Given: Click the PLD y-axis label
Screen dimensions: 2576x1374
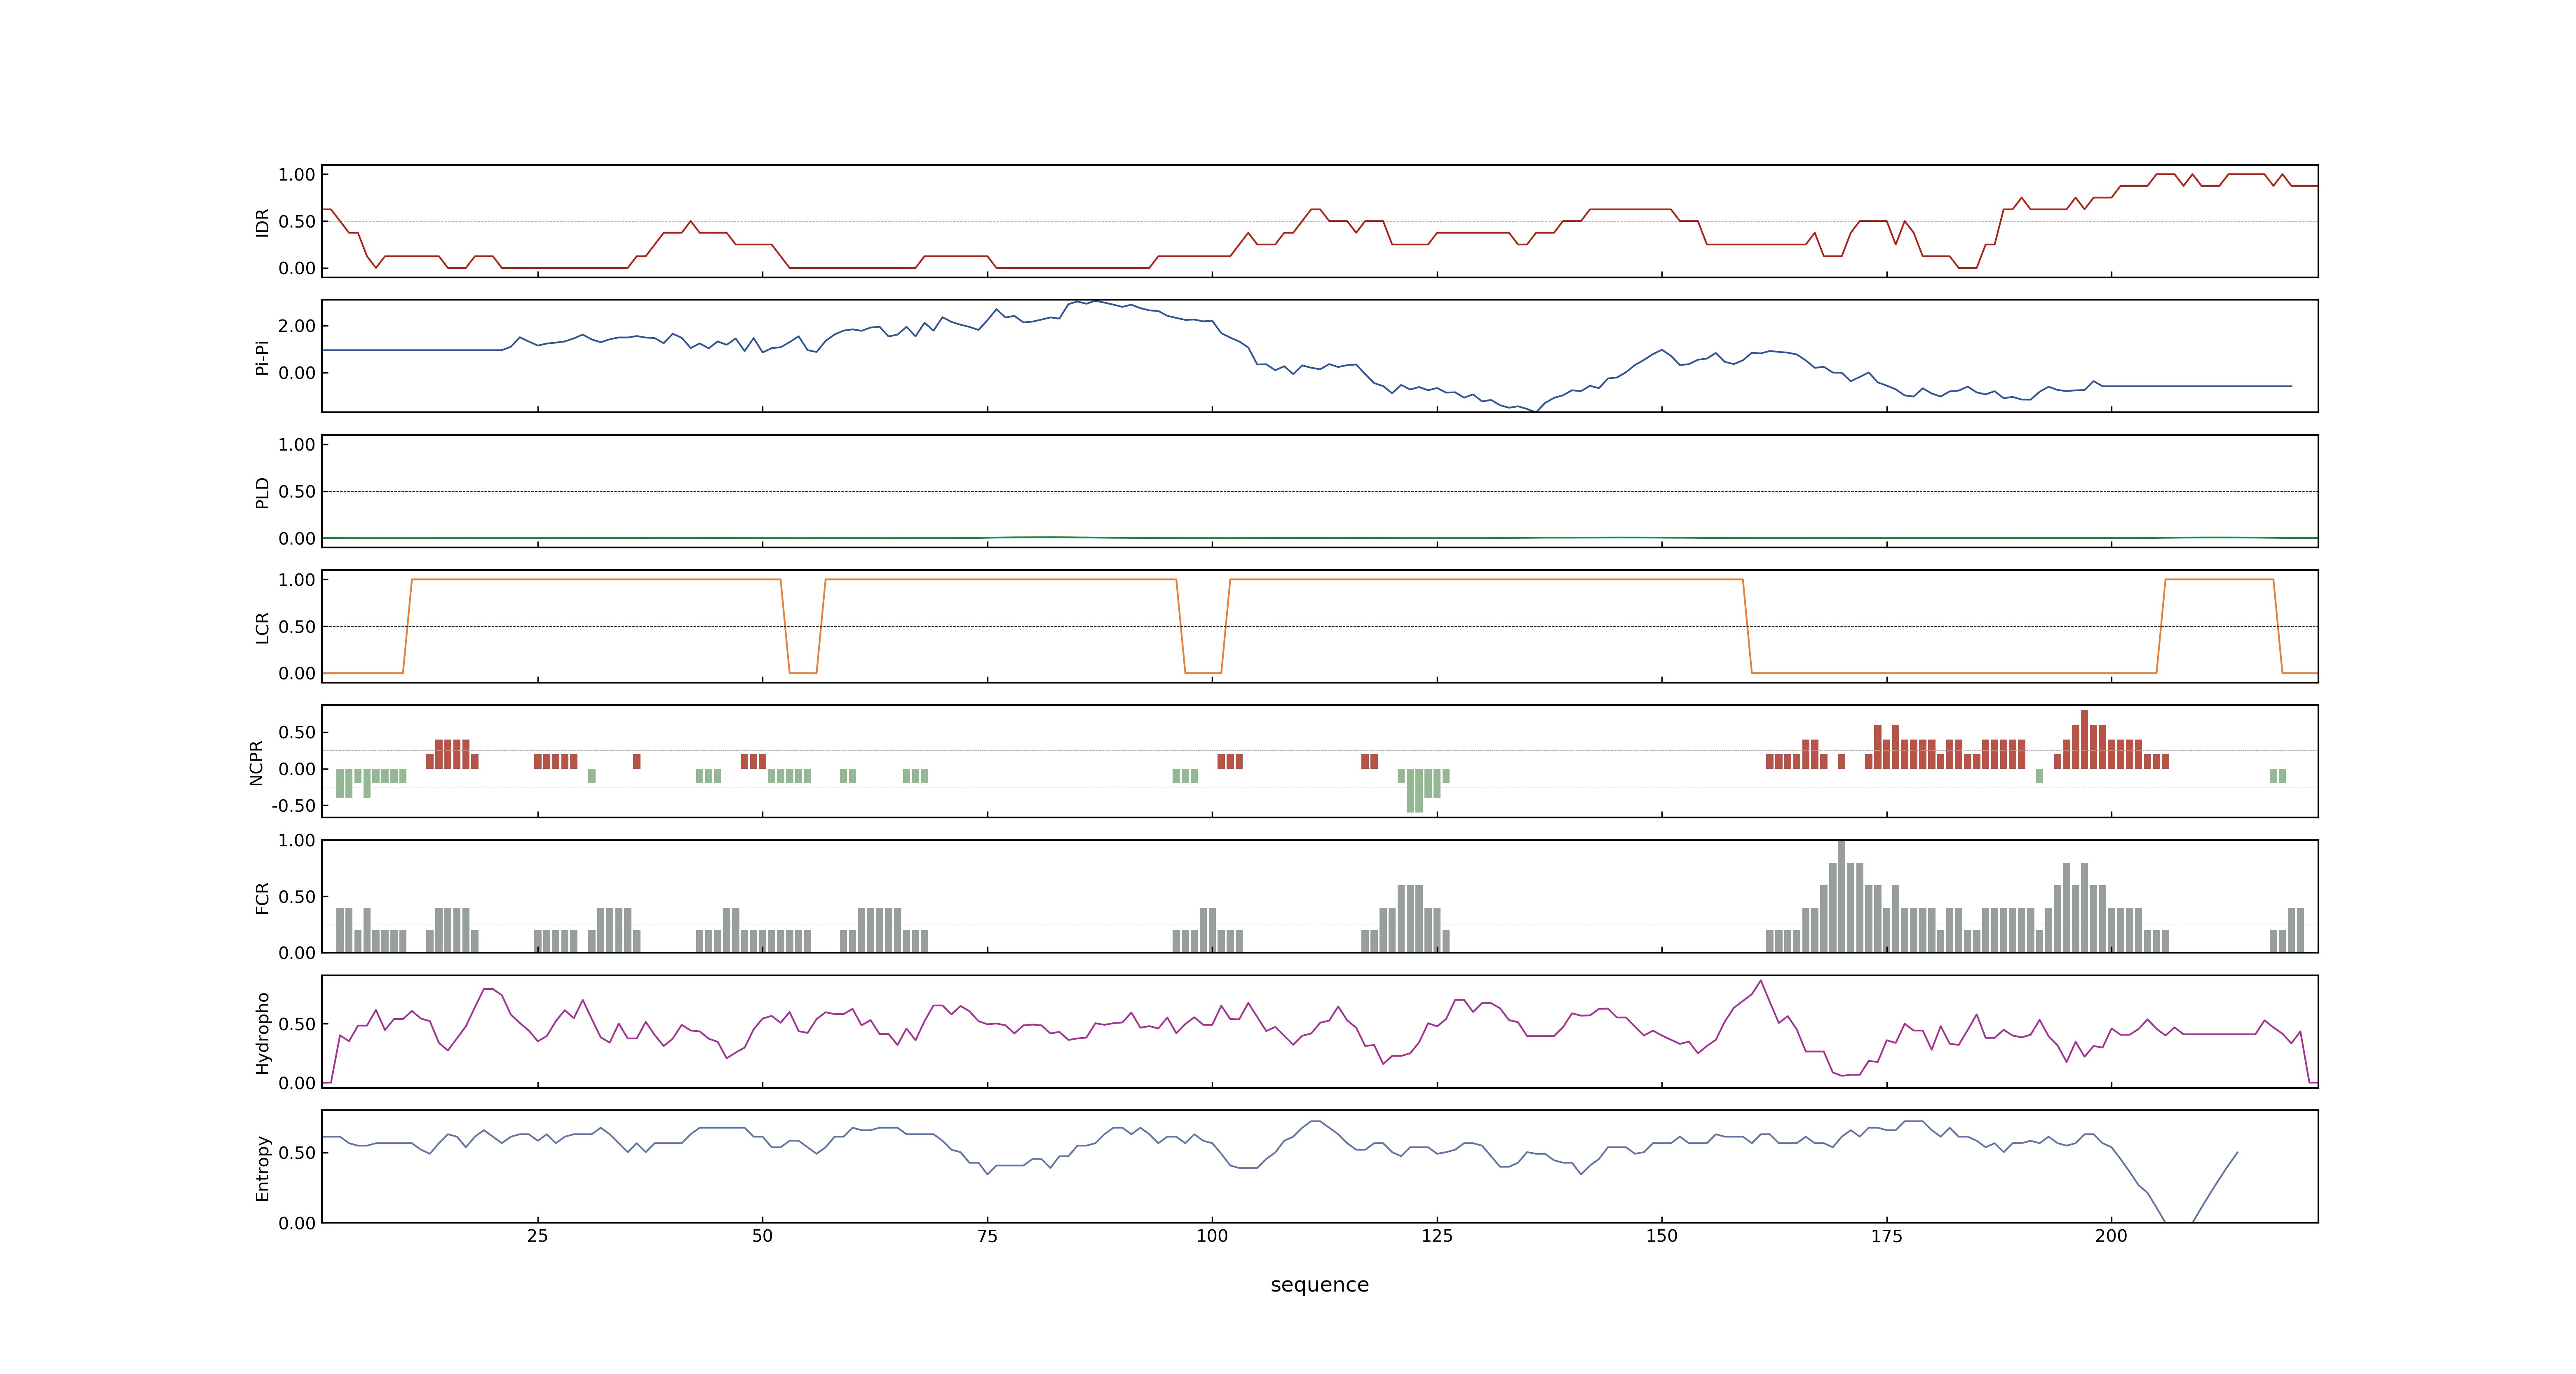Looking at the screenshot, I should coord(262,492).
